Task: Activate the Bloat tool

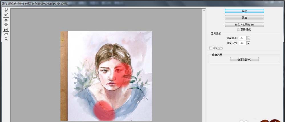Action: click(6, 25)
